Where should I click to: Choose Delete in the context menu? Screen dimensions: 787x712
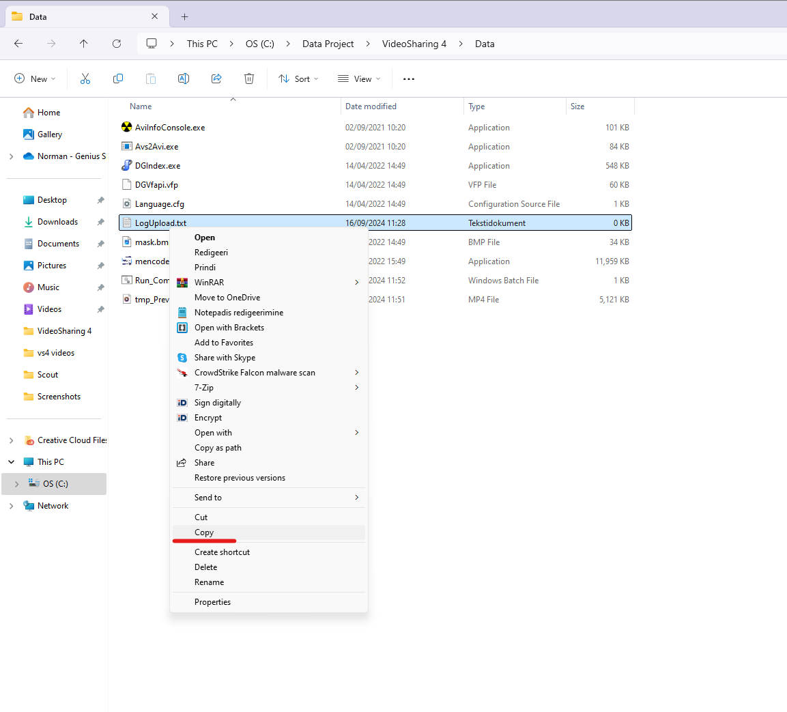(x=268, y=567)
